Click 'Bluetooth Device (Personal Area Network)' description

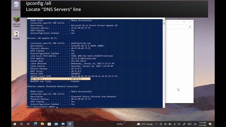coord(94,97)
